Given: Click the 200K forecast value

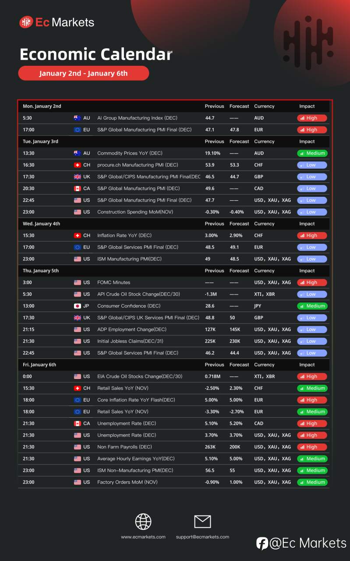Looking at the screenshot, I should pos(235,447).
